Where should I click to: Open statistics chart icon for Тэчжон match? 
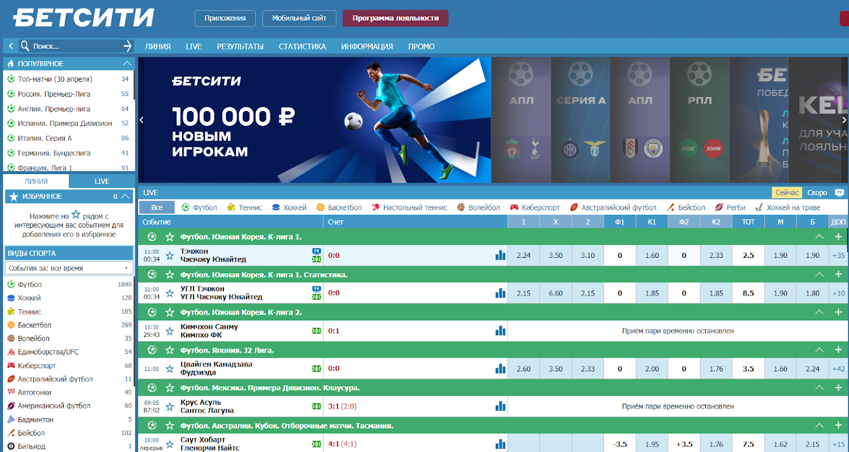point(500,255)
